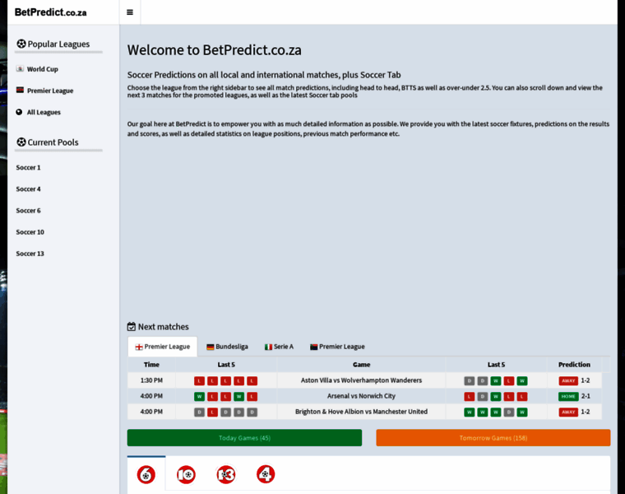Click HOME prediction badge for Arsenal match
This screenshot has width=625, height=494.
point(568,396)
